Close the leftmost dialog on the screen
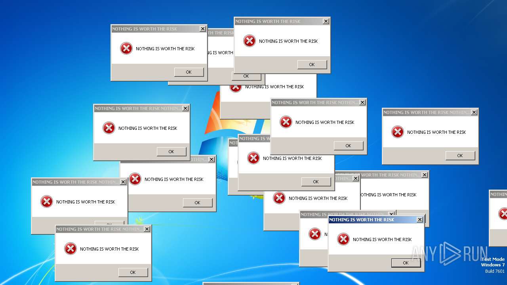The height and width of the screenshot is (285, 507). click(x=123, y=182)
